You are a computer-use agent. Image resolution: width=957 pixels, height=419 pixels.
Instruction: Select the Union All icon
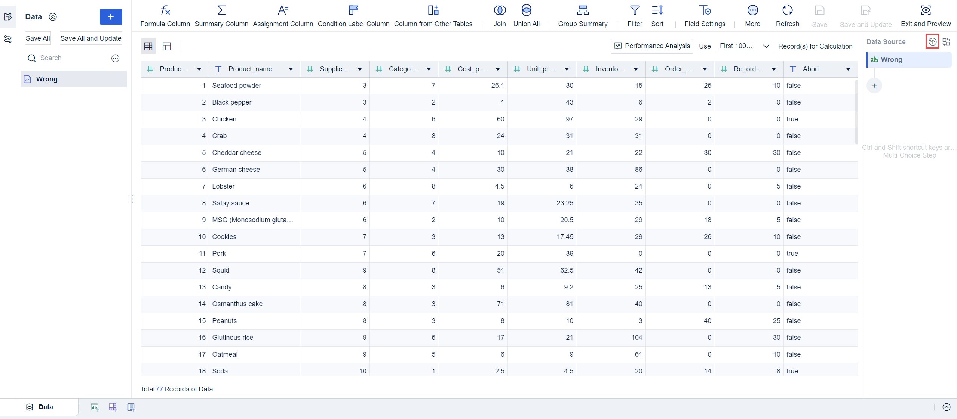[x=526, y=10]
